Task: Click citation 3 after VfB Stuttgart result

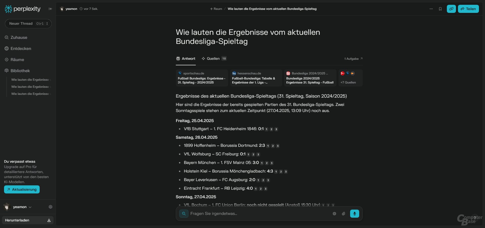Action: click(276, 129)
